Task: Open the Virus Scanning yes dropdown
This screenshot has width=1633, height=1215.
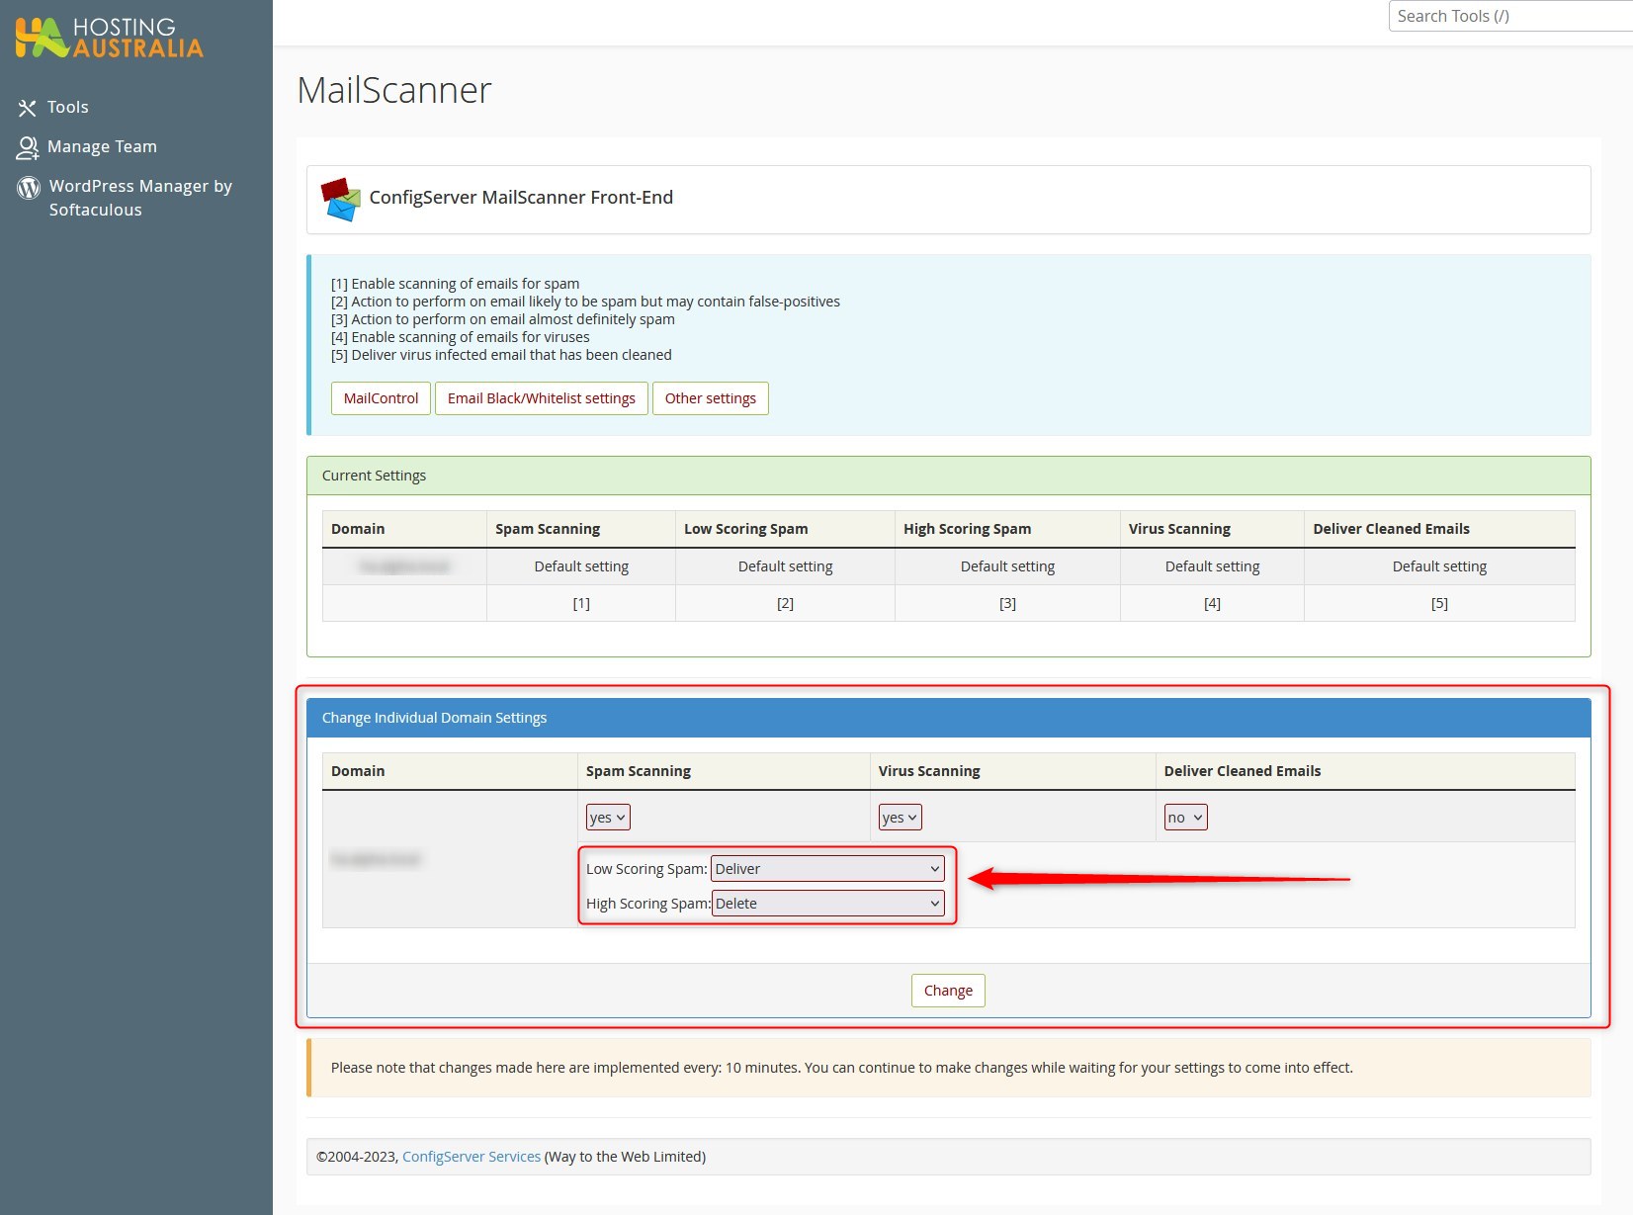Action: tap(900, 818)
